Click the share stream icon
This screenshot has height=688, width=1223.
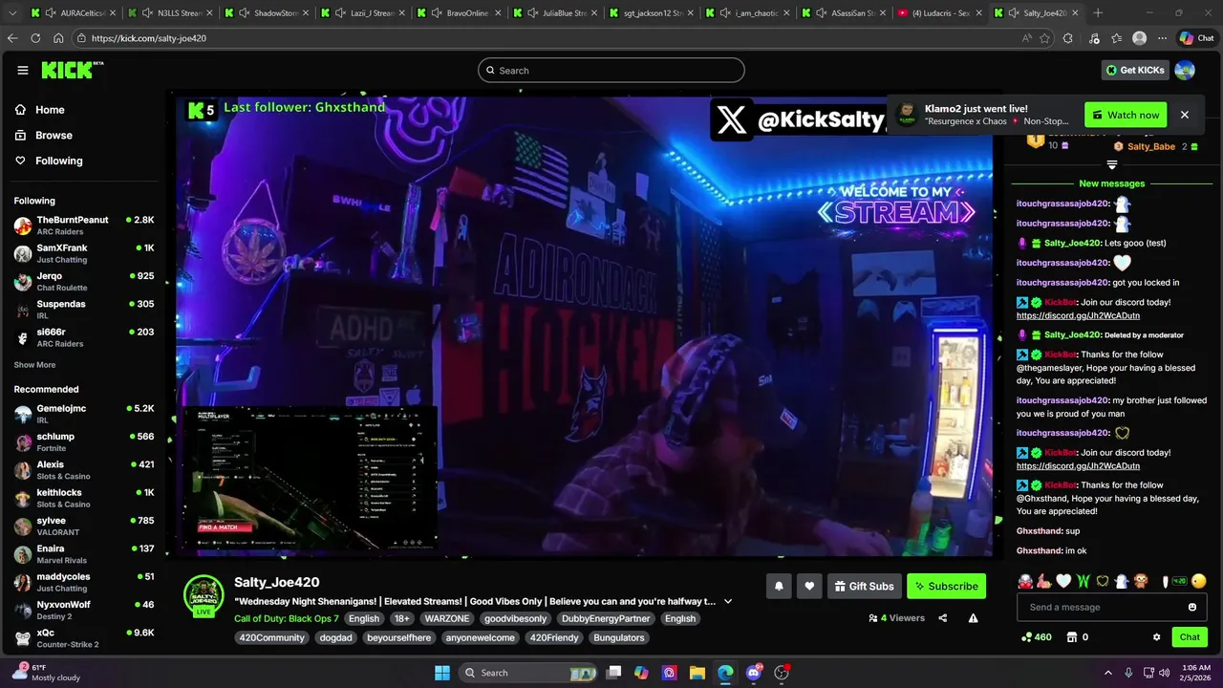click(943, 618)
